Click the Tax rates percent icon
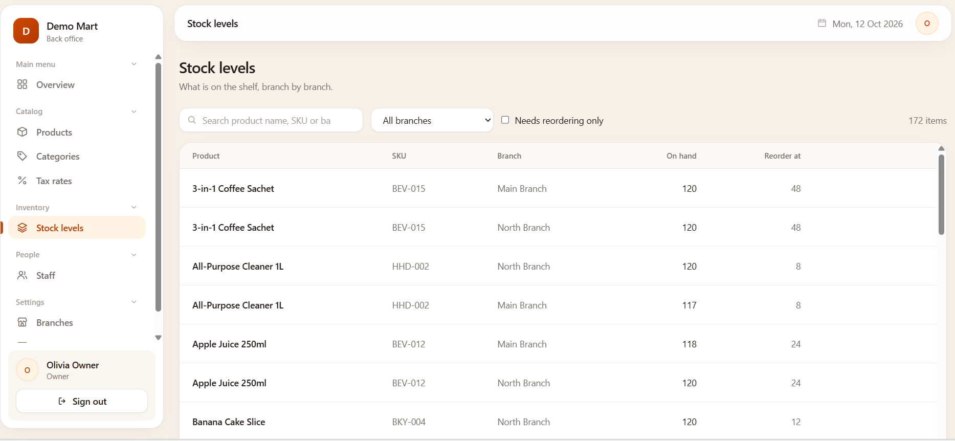955x441 pixels. pos(22,181)
